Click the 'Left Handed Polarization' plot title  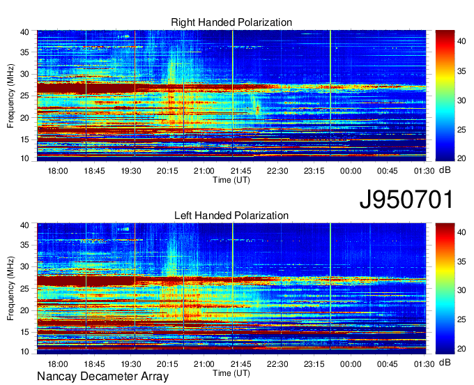pyautogui.click(x=231, y=216)
